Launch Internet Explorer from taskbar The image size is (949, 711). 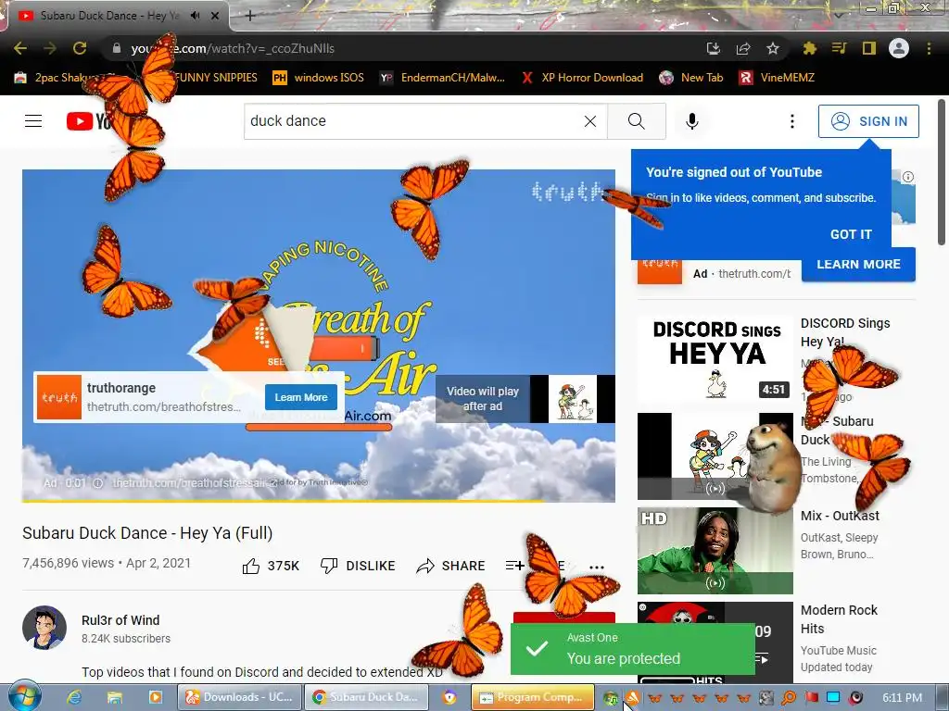74,697
